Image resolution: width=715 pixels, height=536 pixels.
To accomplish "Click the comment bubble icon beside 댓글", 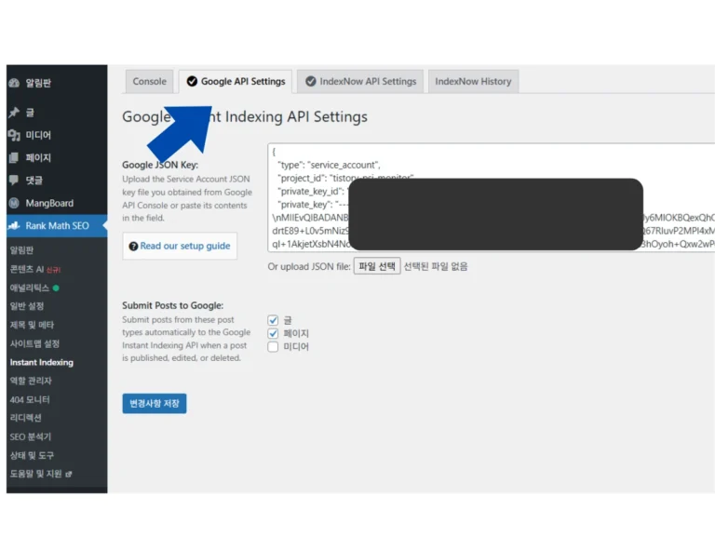I will pos(14,180).
